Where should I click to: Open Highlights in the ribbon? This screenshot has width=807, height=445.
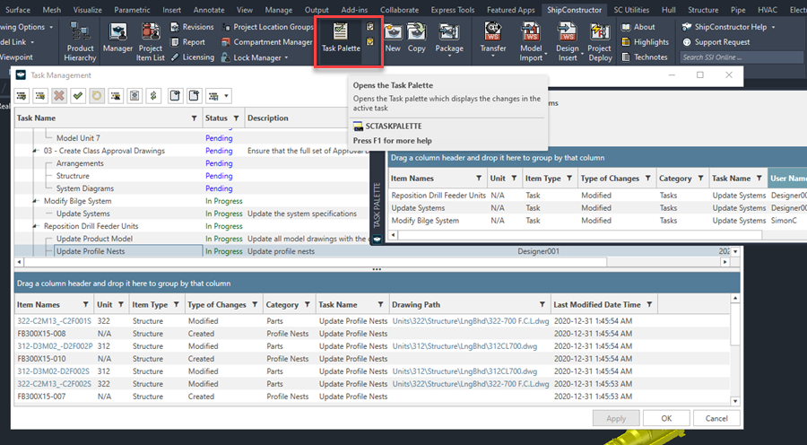point(646,42)
